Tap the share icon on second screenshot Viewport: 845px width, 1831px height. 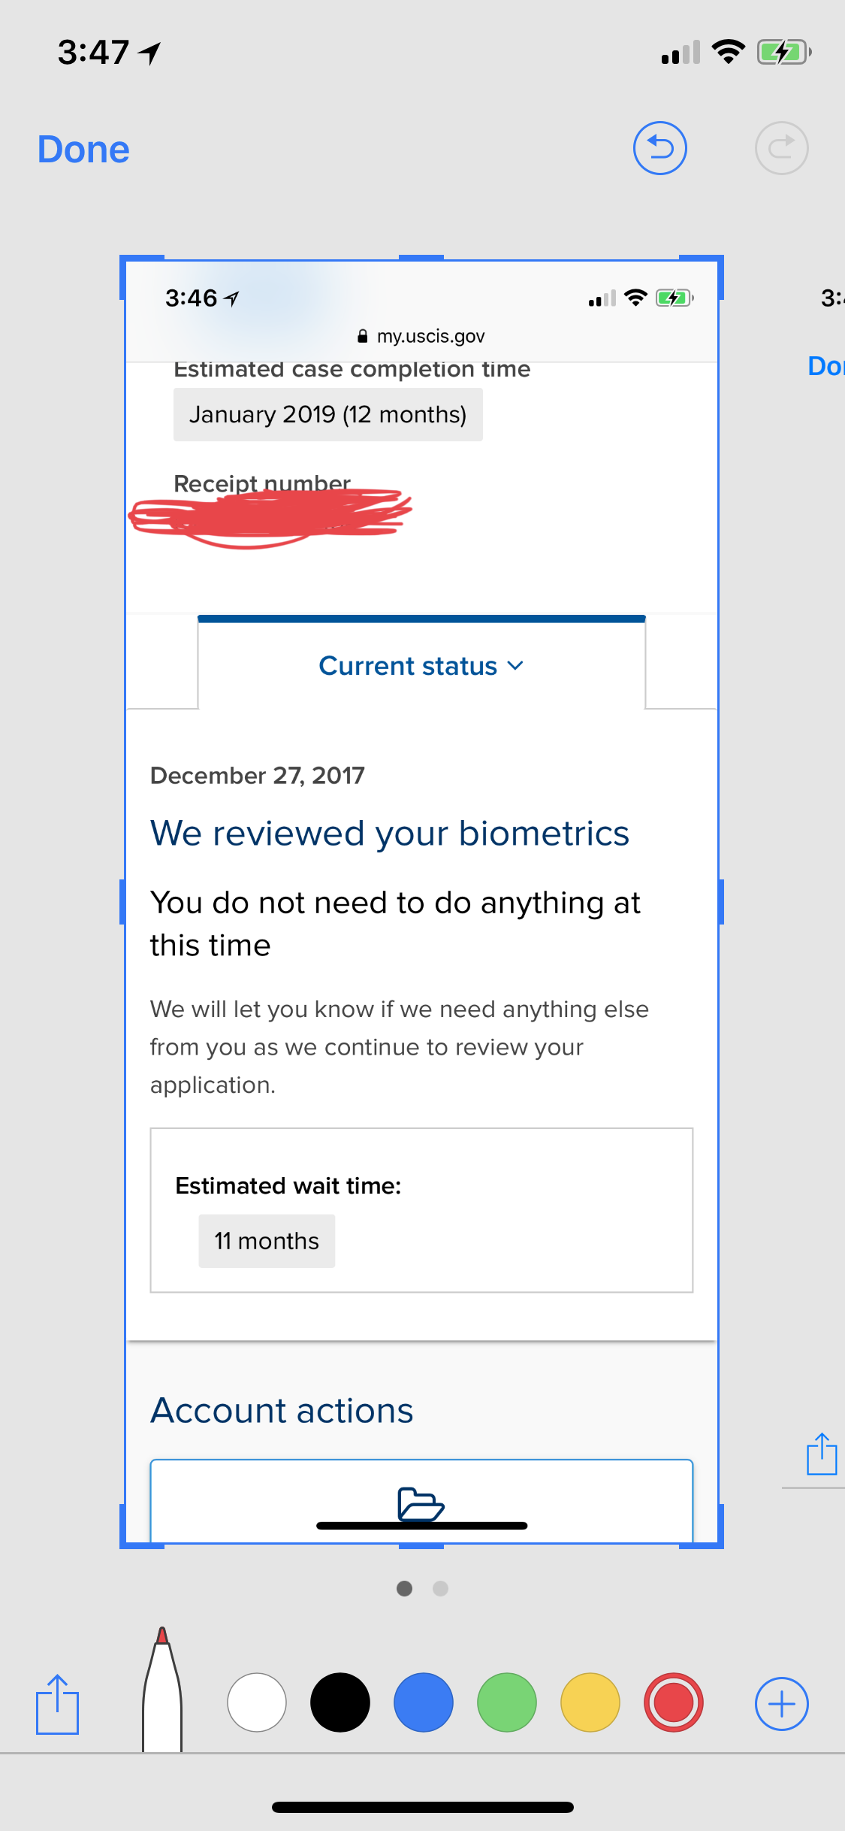tap(822, 1454)
